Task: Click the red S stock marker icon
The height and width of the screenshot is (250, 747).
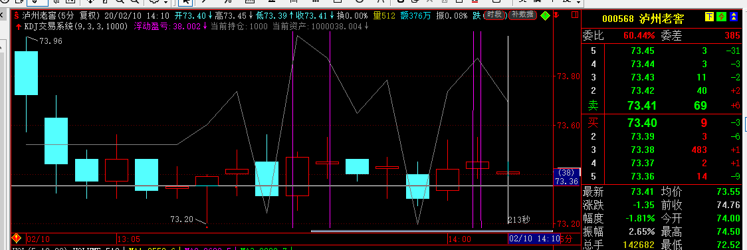Action: pyautogui.click(x=17, y=15)
